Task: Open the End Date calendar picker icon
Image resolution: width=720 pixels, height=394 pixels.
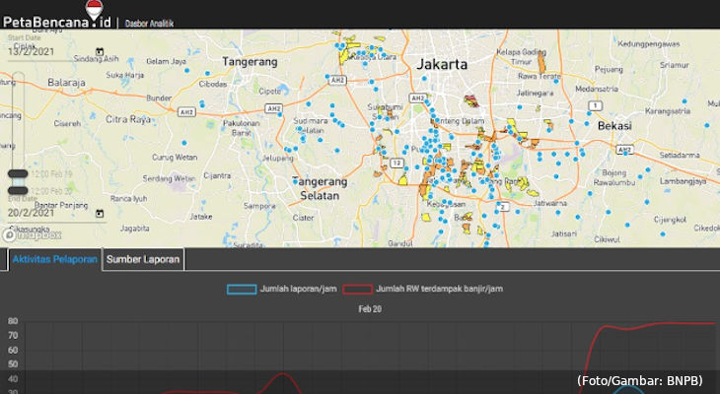Action: coord(100,212)
